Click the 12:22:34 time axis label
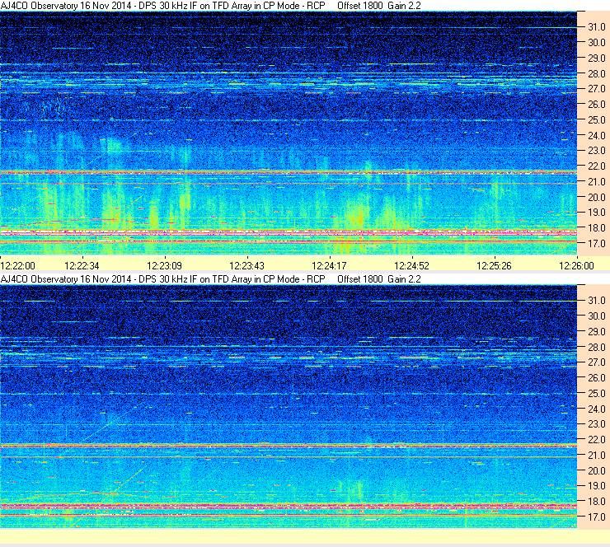Viewport: 610px width, 547px height. pyautogui.click(x=82, y=266)
